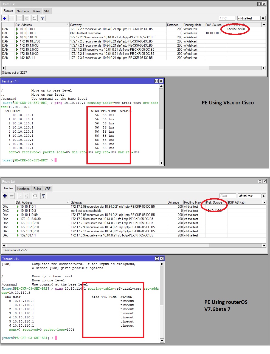Select 172.19.3.0/30 route in bottom Route List
The width and height of the screenshot is (270, 354).
click(134, 231)
